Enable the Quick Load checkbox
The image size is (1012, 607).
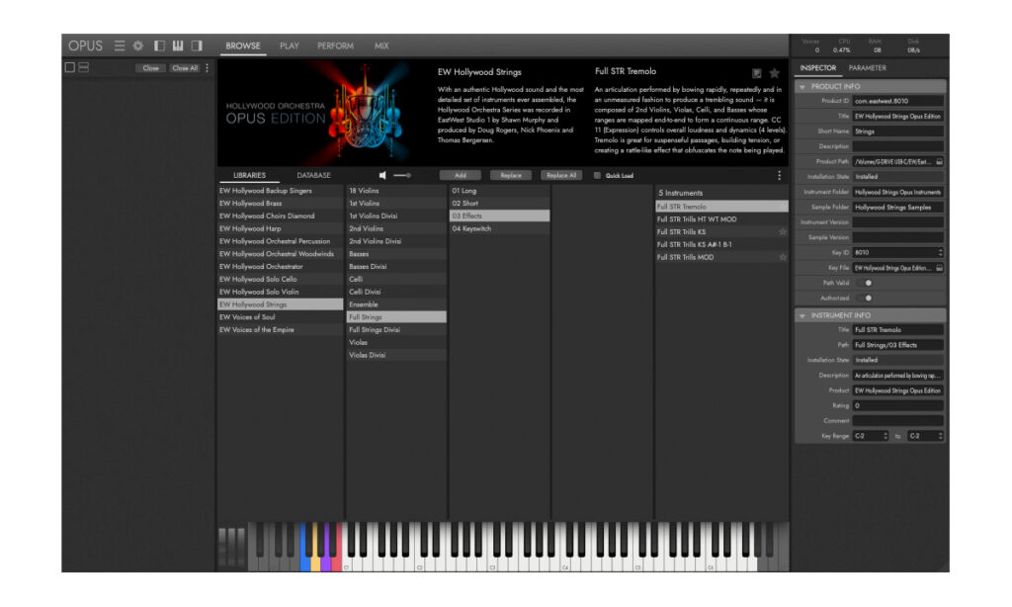[x=597, y=175]
